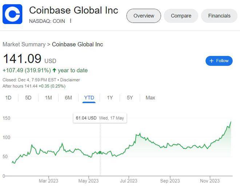
Task: Click the 17 May data point marker
Action: (x=100, y=152)
